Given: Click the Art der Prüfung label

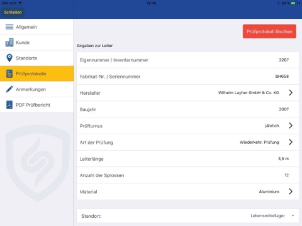Looking at the screenshot, I should (x=96, y=143).
